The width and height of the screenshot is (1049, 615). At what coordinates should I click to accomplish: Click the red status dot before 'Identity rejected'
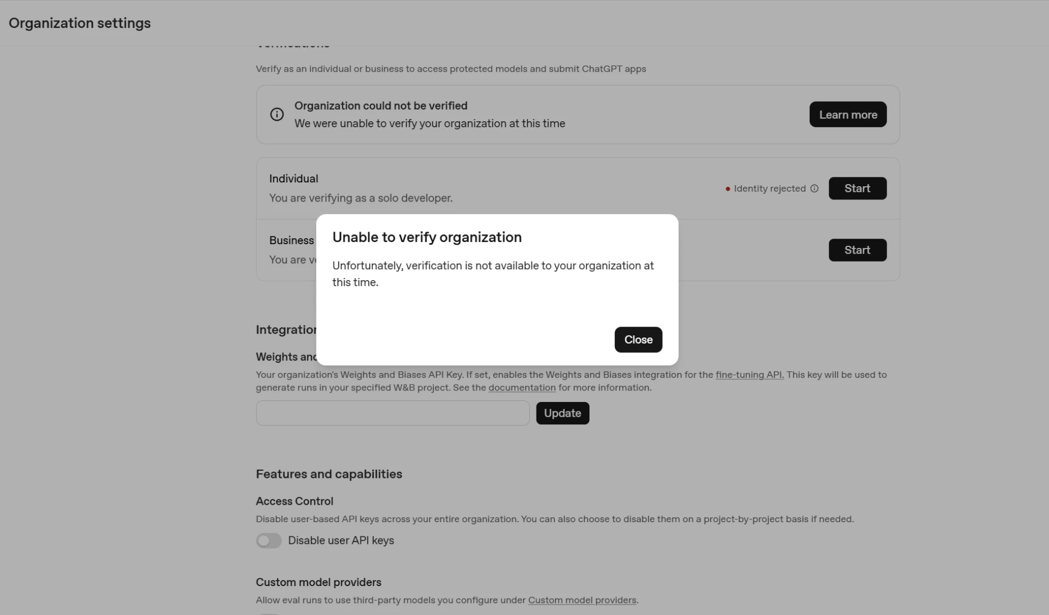tap(728, 189)
